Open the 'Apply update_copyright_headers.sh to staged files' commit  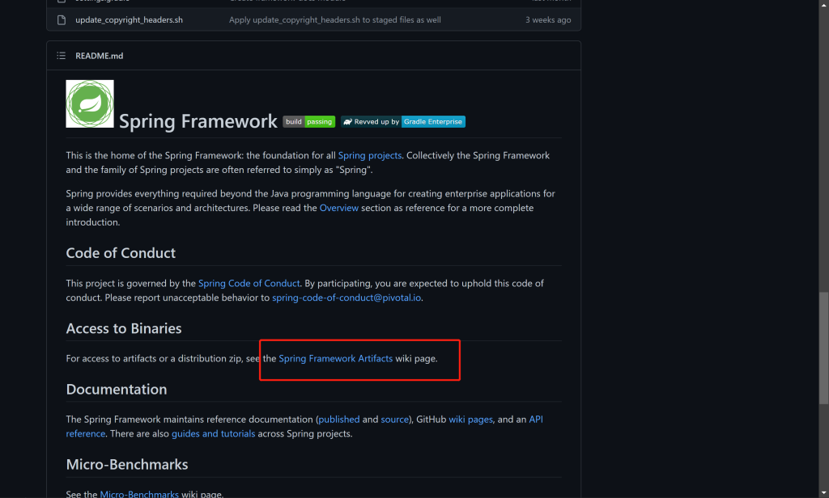(334, 20)
